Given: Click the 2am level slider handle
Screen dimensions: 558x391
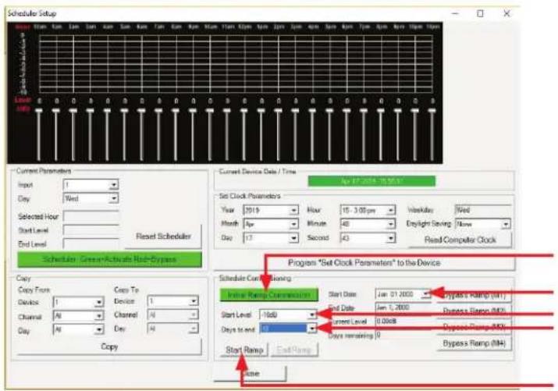Looking at the screenshot, I should 73,112.
